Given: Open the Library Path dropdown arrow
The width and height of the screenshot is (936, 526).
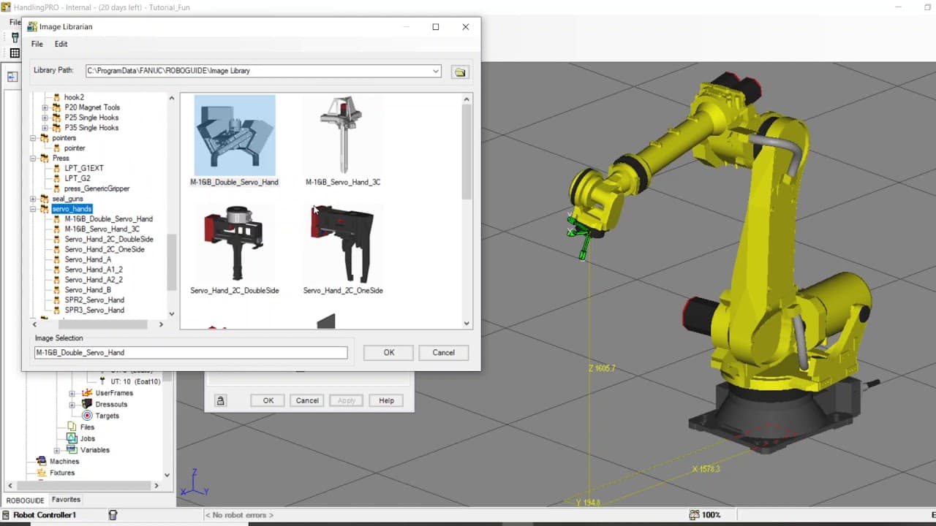Looking at the screenshot, I should pyautogui.click(x=437, y=71).
